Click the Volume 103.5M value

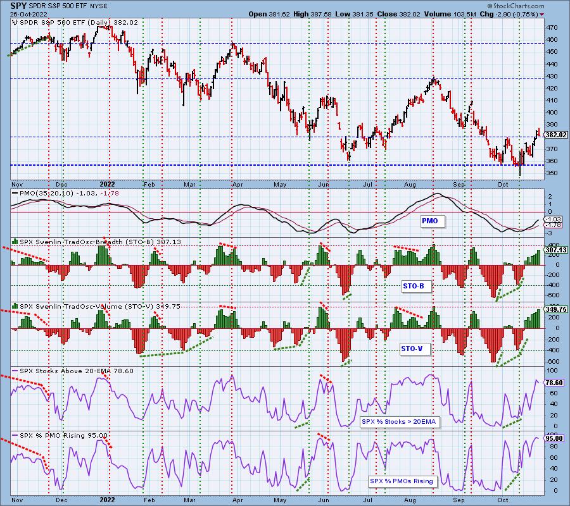click(x=450, y=14)
